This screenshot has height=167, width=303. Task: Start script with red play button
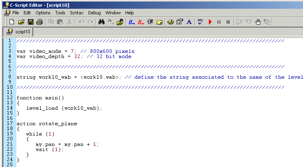pos(210,22)
